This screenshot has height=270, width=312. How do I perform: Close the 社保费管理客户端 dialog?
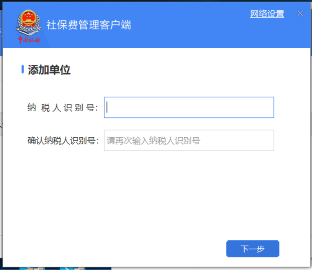click(300, 13)
